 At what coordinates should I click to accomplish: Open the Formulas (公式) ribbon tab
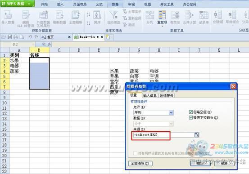99,4
